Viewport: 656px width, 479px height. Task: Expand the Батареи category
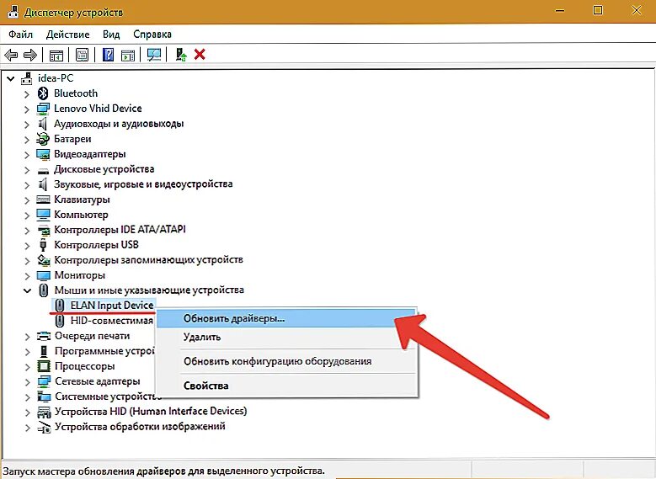click(x=27, y=139)
